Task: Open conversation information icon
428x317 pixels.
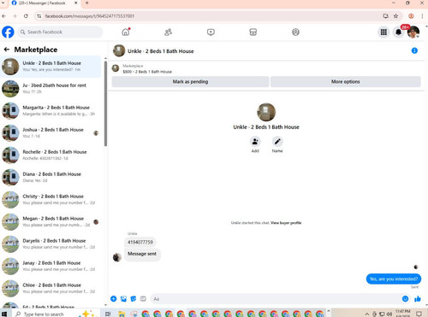Action: click(414, 50)
